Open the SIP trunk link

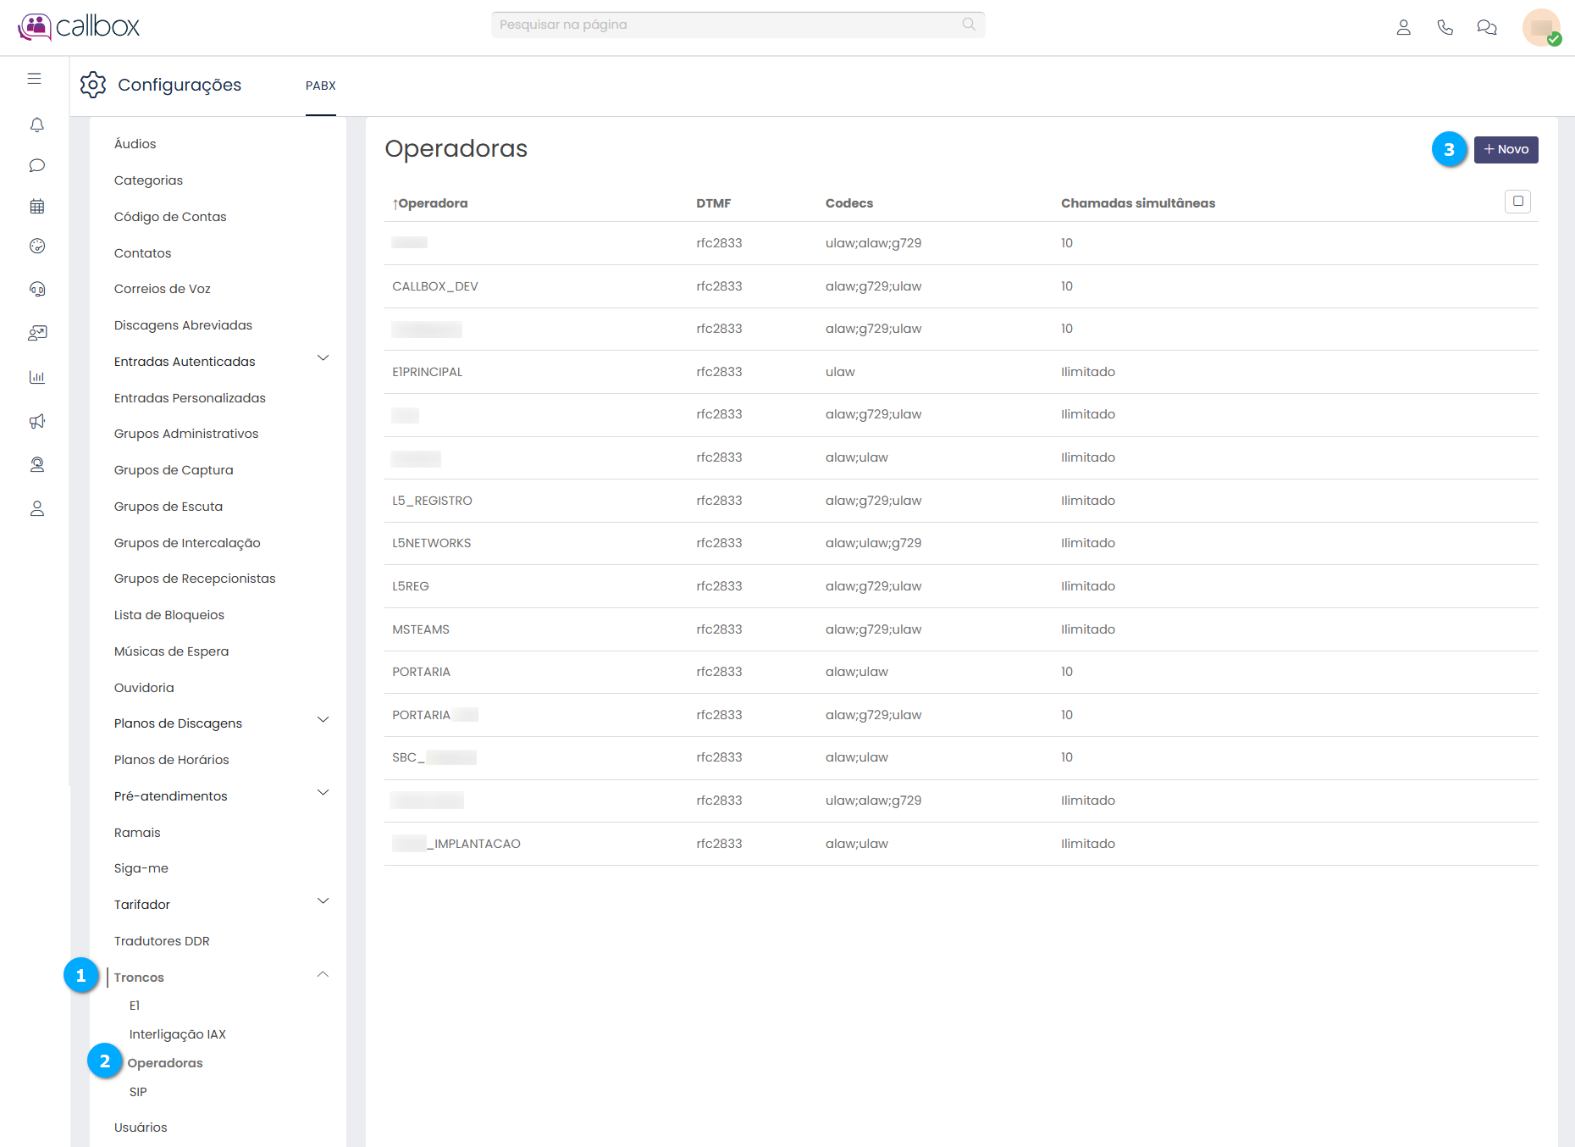138,1092
